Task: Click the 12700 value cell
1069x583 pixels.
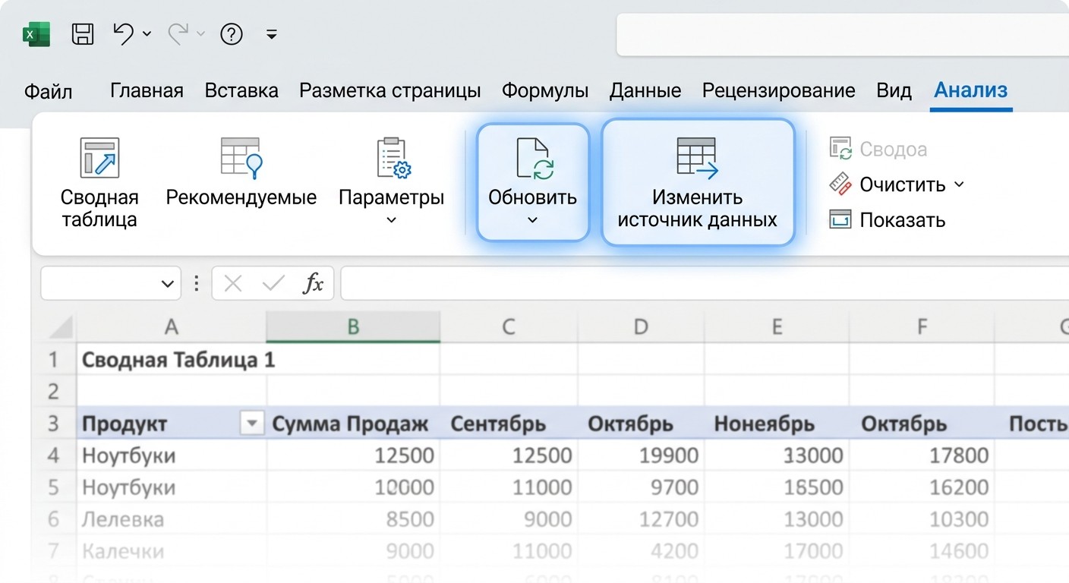Action: (641, 519)
